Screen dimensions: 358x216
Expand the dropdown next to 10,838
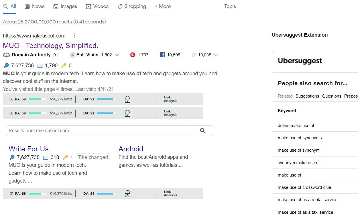(217, 55)
